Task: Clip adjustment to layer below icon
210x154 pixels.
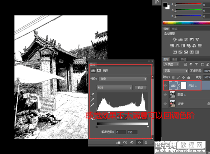Action: [x=118, y=143]
